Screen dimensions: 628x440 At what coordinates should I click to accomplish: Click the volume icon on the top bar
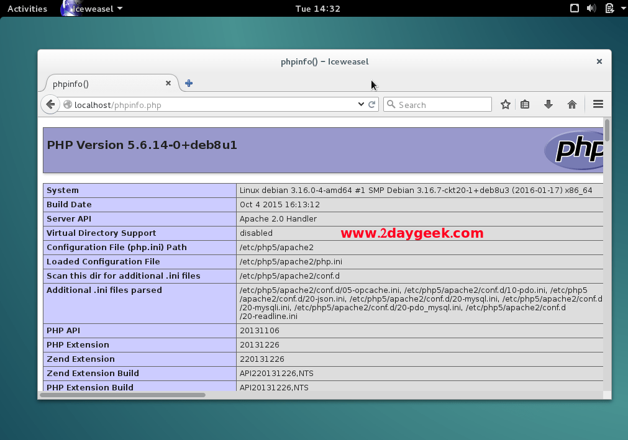pos(591,8)
